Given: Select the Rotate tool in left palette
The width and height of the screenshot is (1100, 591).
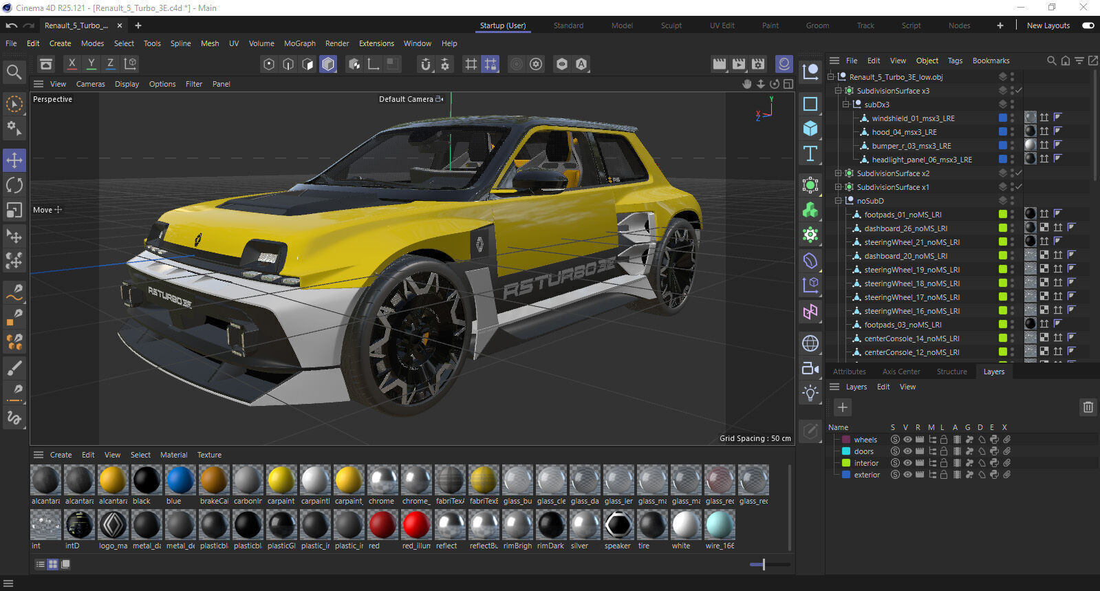Looking at the screenshot, I should point(14,185).
